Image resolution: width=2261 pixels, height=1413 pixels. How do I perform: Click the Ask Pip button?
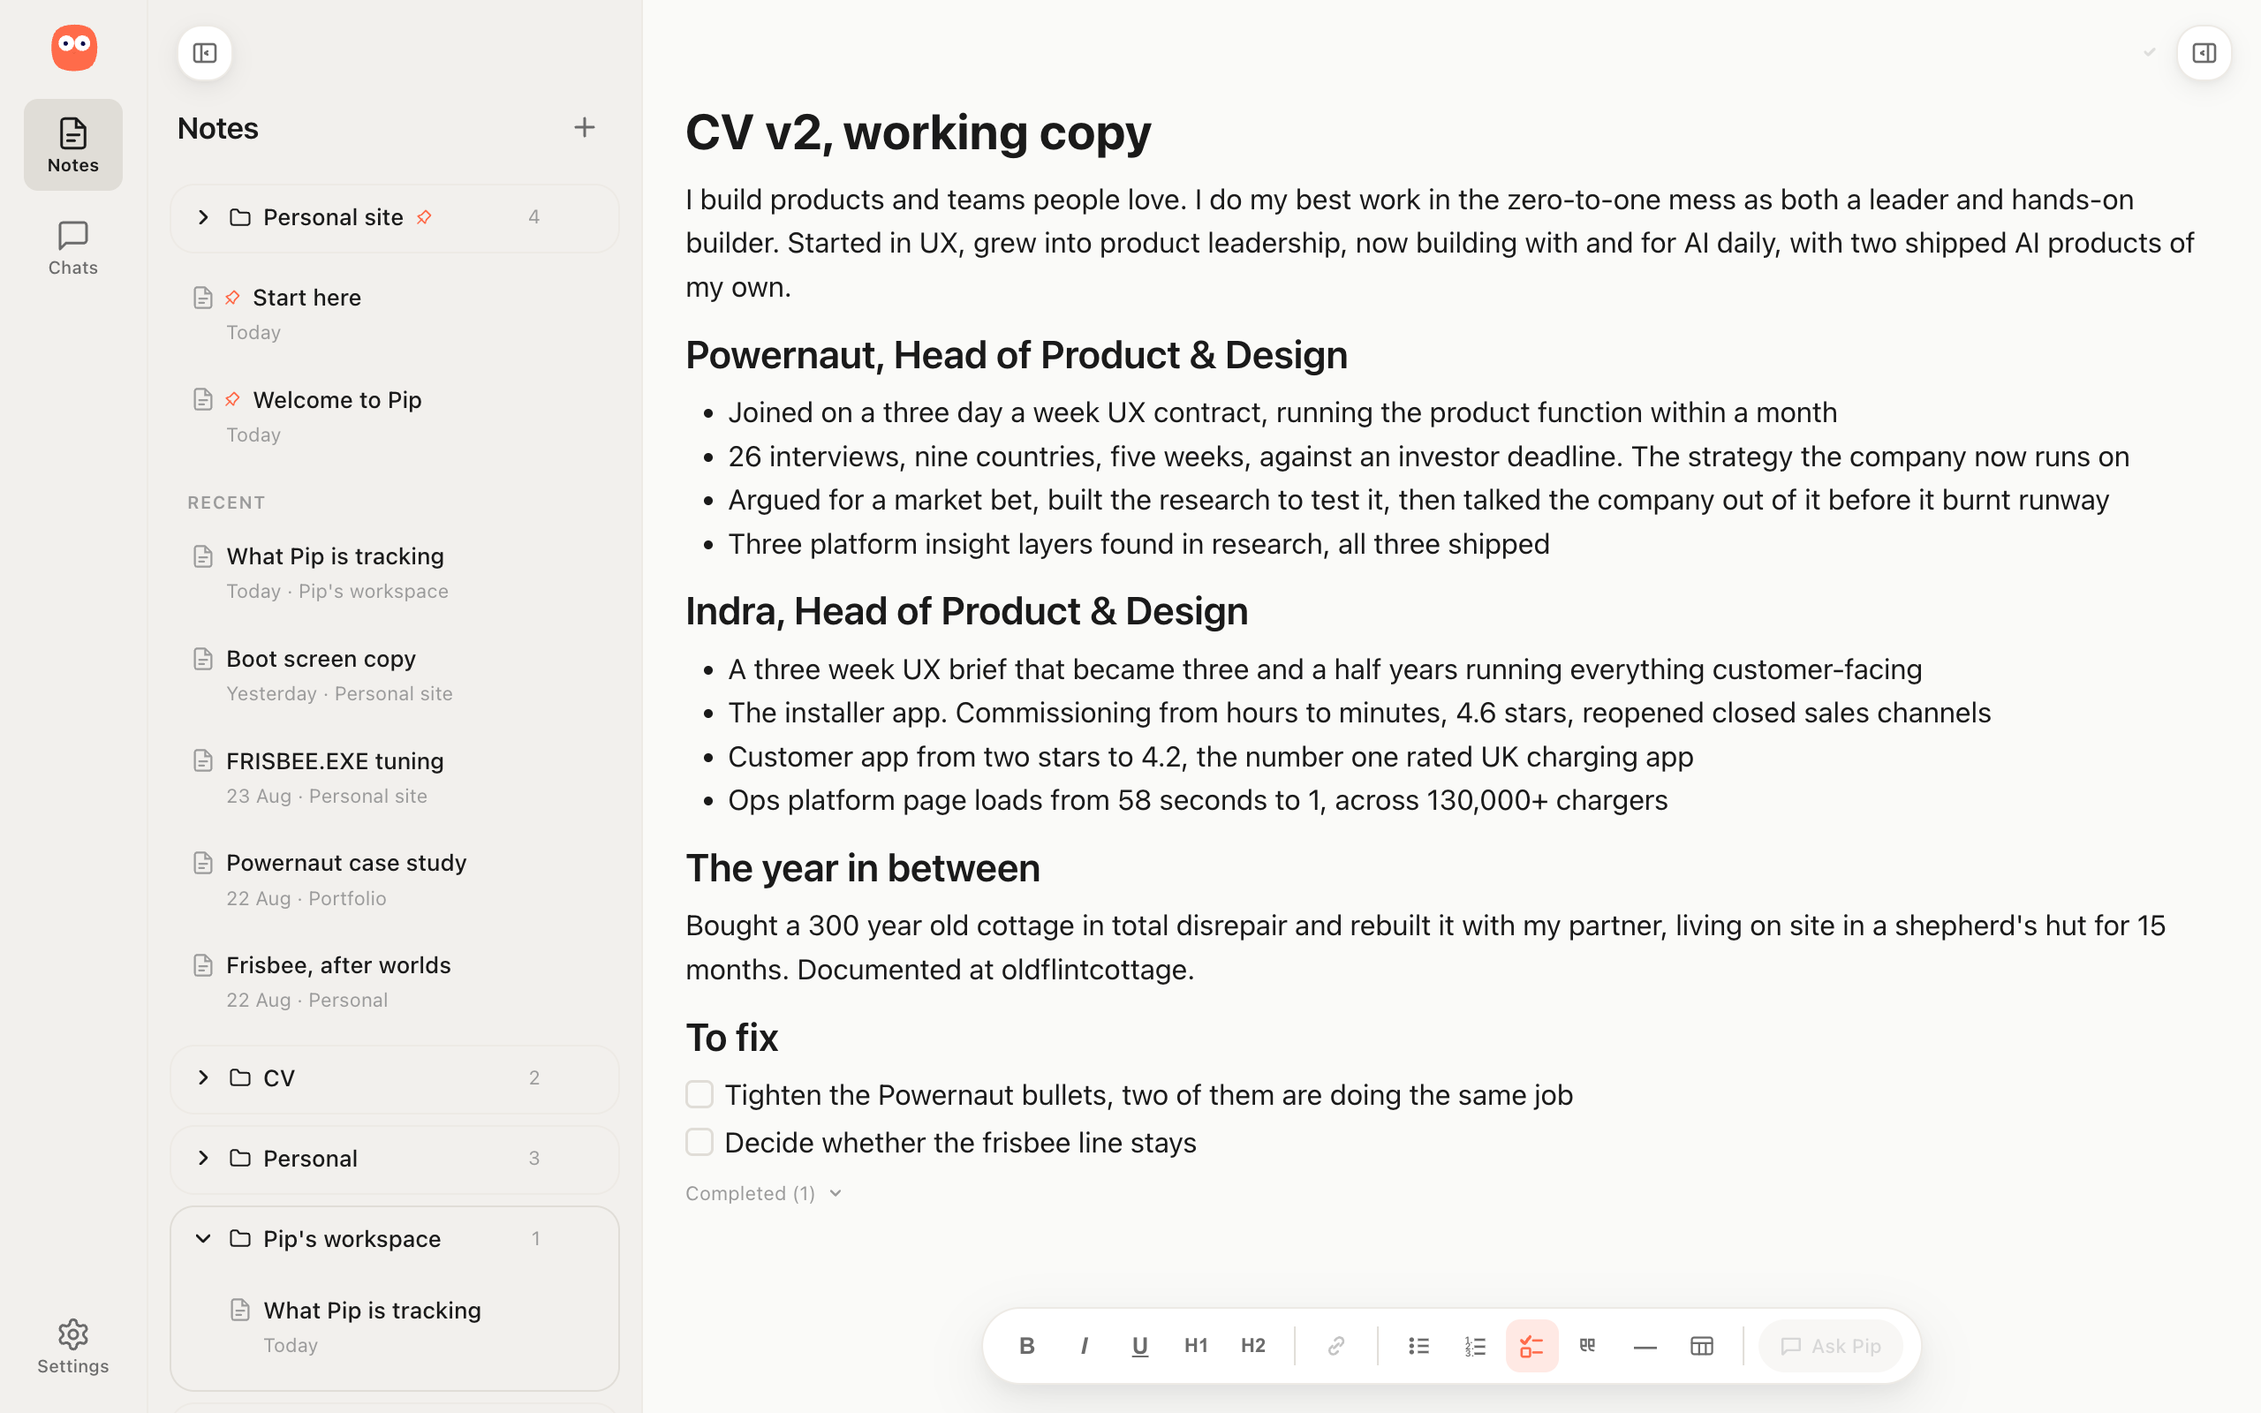point(1830,1346)
